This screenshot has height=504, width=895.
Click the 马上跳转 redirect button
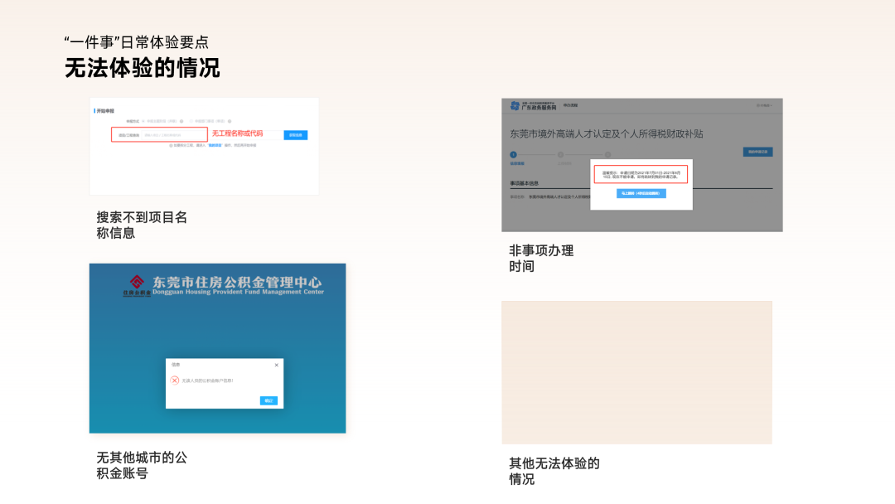tap(641, 193)
